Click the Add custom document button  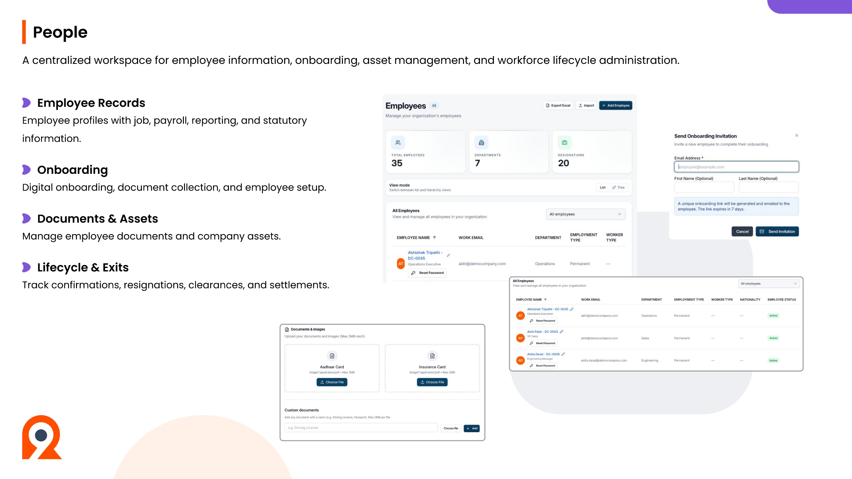472,428
